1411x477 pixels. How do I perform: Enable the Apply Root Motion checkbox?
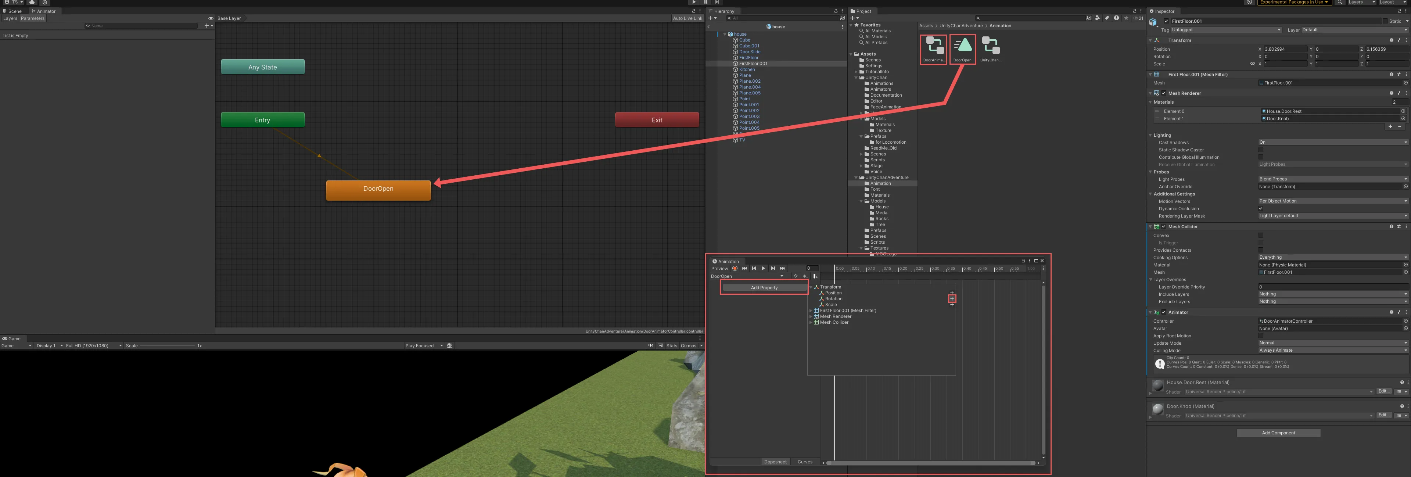[1260, 336]
